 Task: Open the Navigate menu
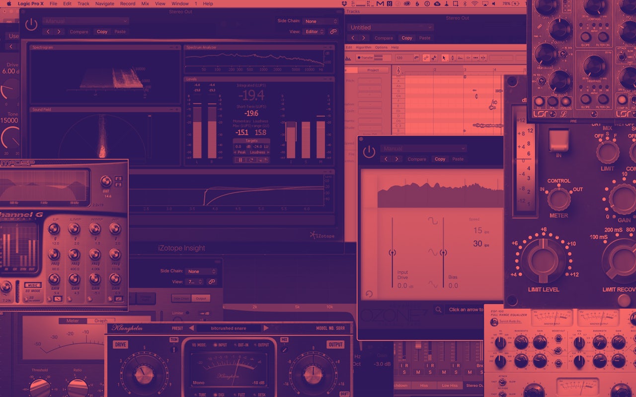(x=105, y=3)
